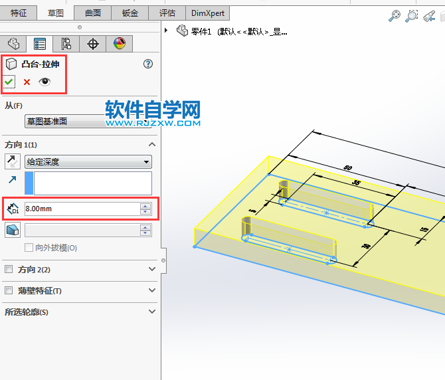This screenshot has height=380, width=445.
Task: Collapse the 方向 1 section
Action: pos(152,145)
